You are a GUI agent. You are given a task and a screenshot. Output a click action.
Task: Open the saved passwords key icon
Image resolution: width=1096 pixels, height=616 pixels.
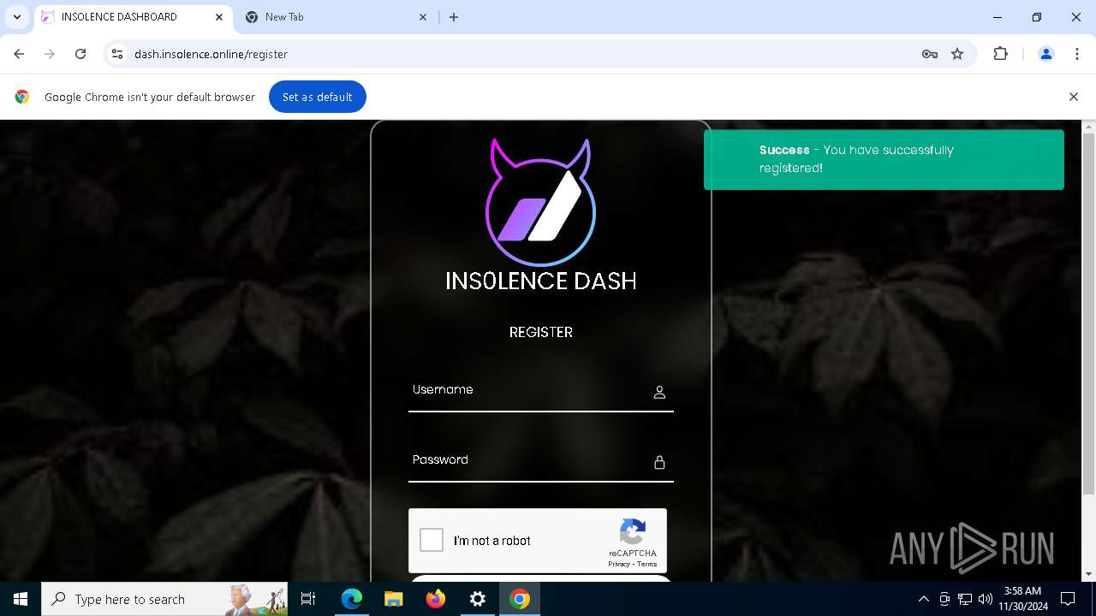point(930,54)
